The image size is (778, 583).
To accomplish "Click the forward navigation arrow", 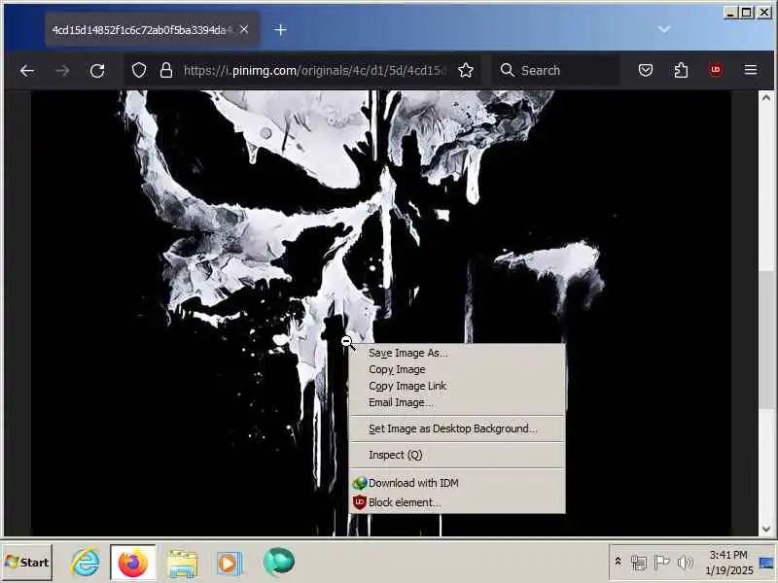I will [x=62, y=71].
